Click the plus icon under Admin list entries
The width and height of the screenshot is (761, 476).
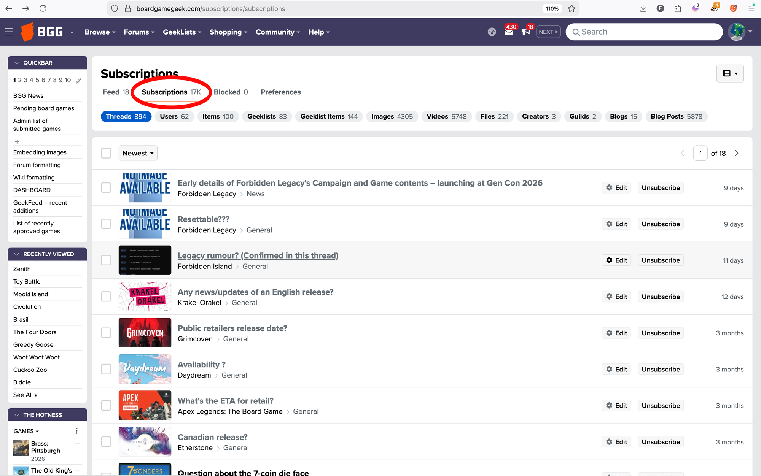pyautogui.click(x=18, y=141)
